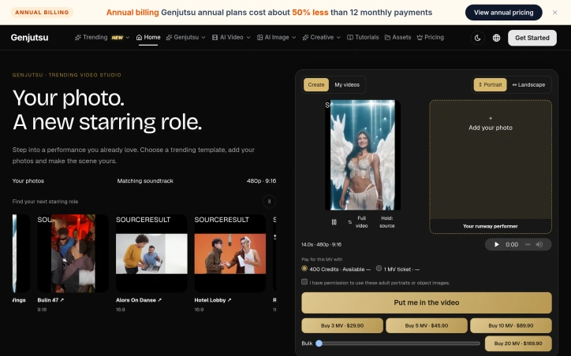Select the Bulin 47 template thumbnail
Image resolution: width=571 pixels, height=356 pixels.
click(73, 254)
